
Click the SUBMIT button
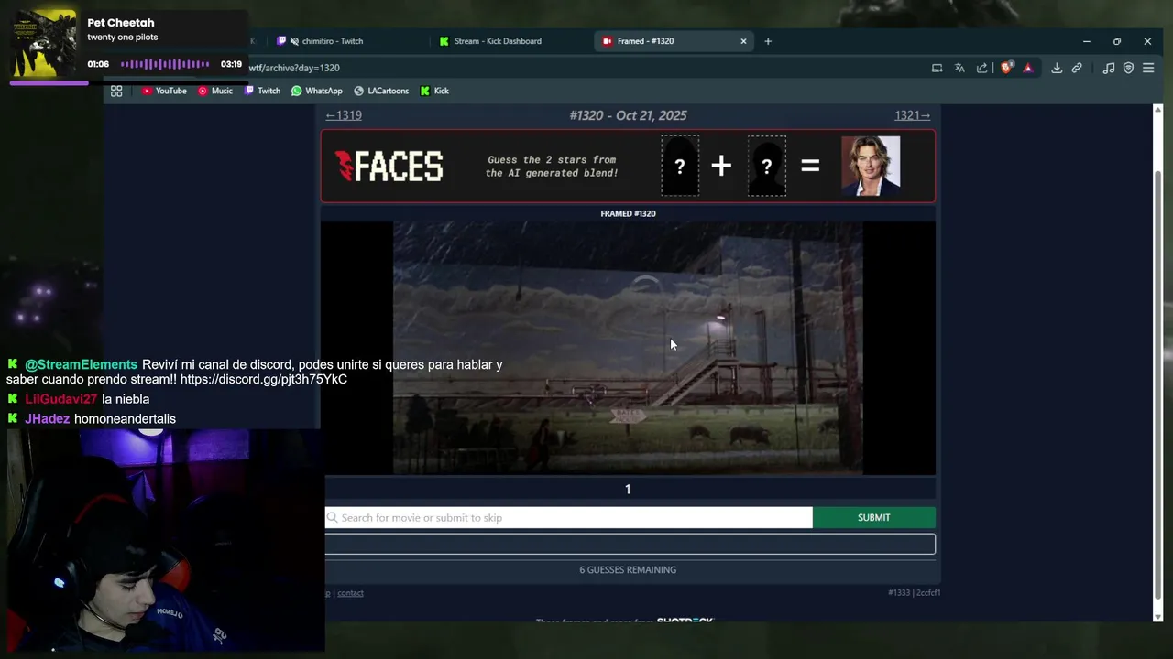pos(873,518)
